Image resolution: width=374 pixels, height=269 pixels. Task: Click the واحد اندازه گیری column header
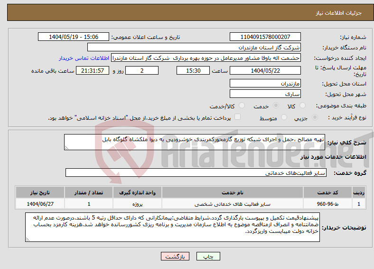point(137,192)
